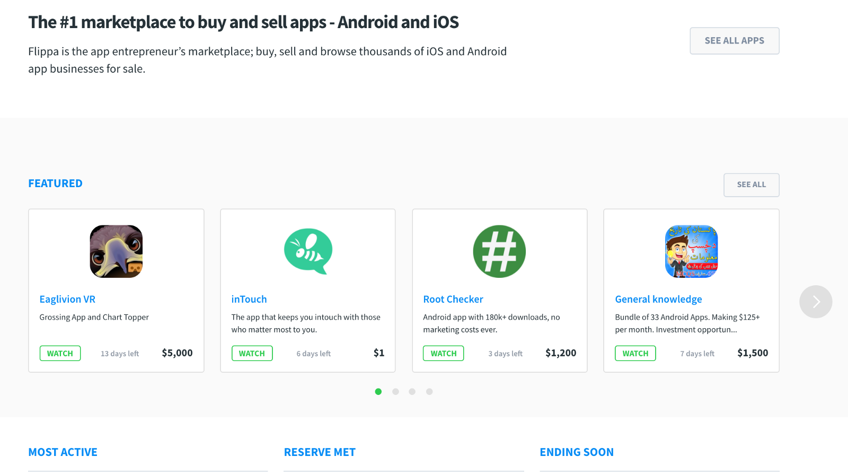Screen dimensions: 848x474
Task: Advance carousel with the next arrow
Action: [816, 302]
